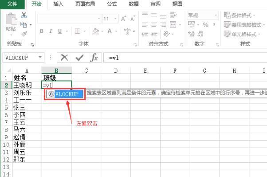Open 套用表格格式 table styles
The height and width of the screenshot is (177, 267).
pyautogui.click(x=244, y=25)
